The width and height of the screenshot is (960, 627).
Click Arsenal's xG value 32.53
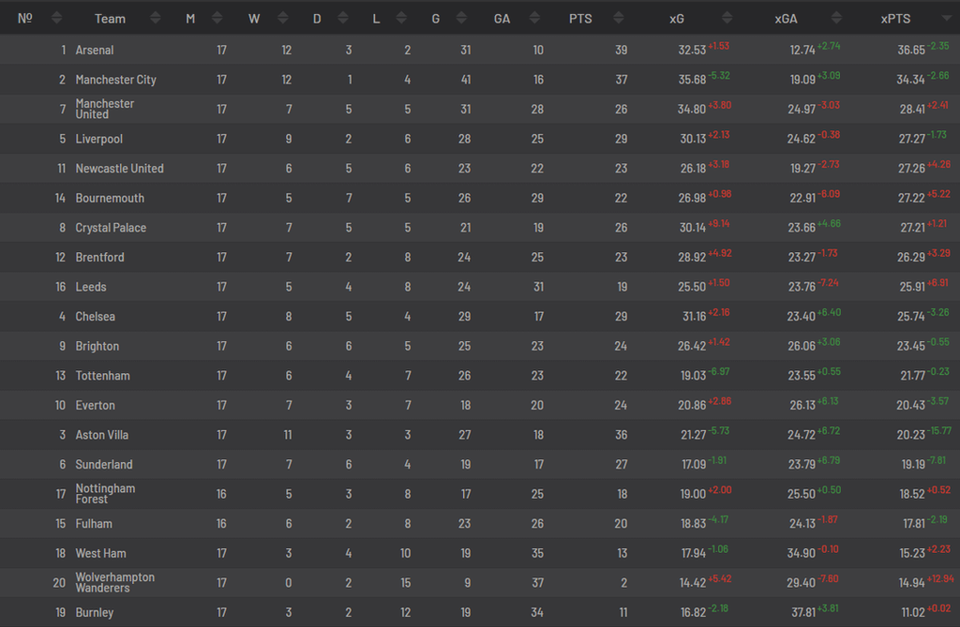(691, 51)
